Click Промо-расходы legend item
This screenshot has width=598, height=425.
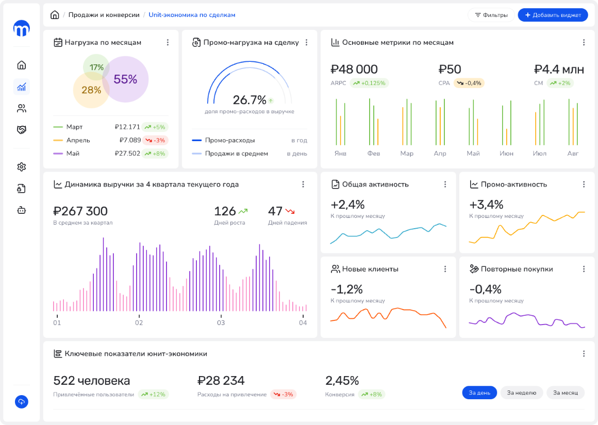click(224, 140)
